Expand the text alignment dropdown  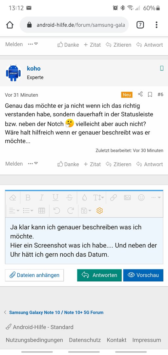14,211
